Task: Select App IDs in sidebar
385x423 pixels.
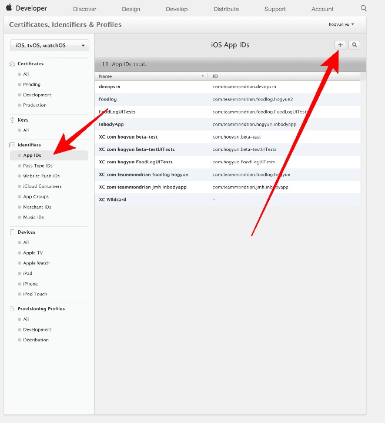Action: (49, 155)
